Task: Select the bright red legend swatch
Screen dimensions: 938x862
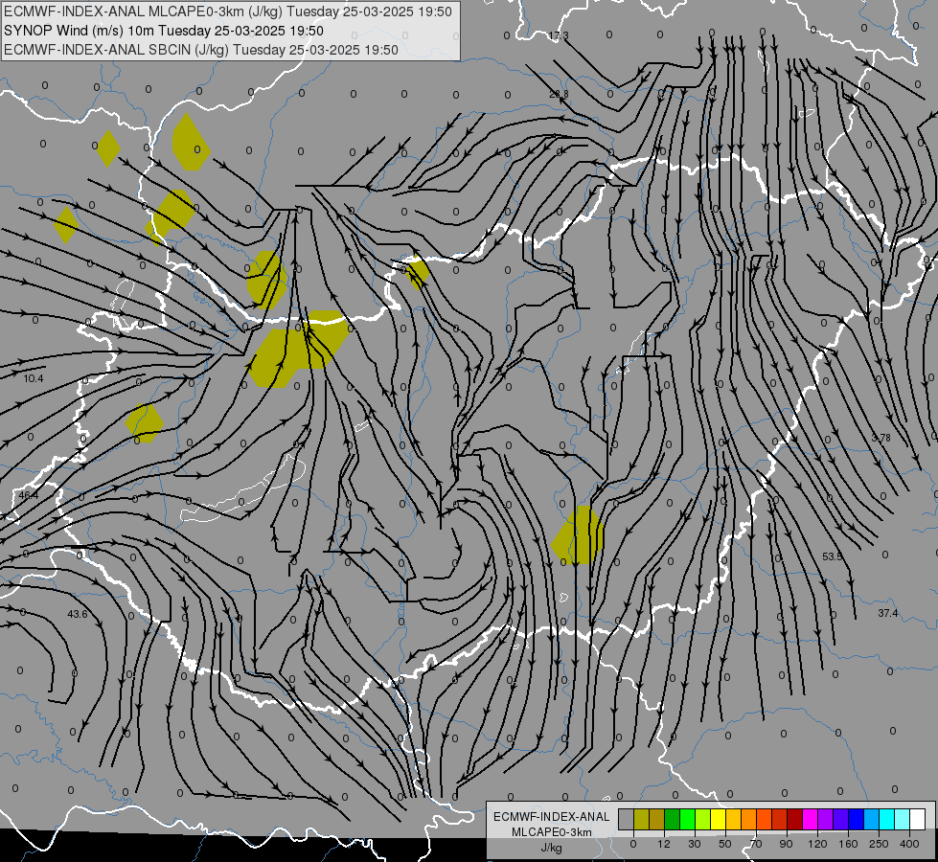Action: click(780, 819)
